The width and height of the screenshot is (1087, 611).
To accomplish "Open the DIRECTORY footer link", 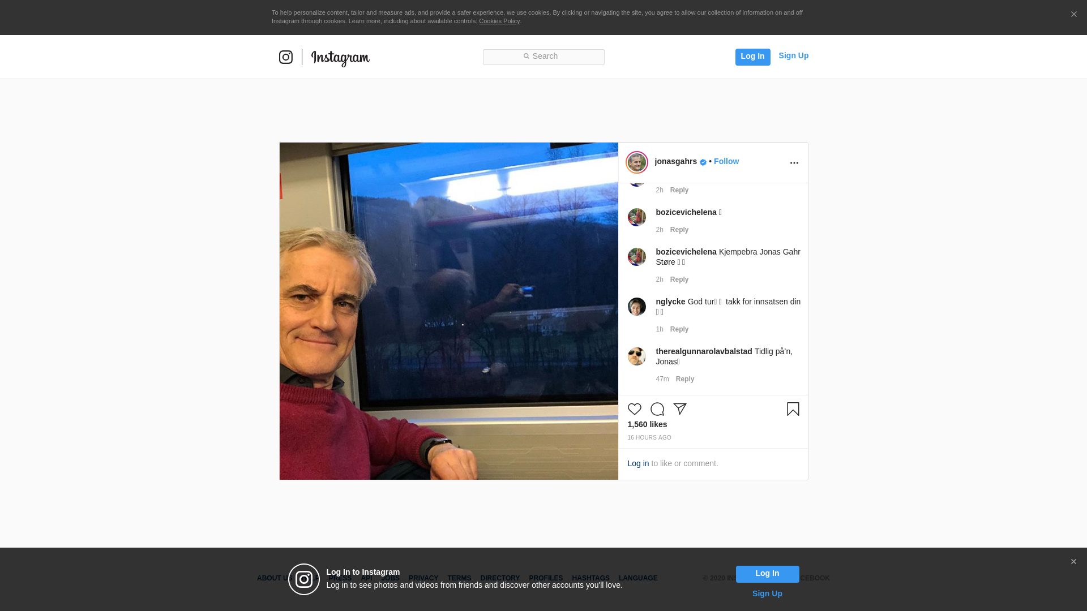I will click(x=499, y=578).
